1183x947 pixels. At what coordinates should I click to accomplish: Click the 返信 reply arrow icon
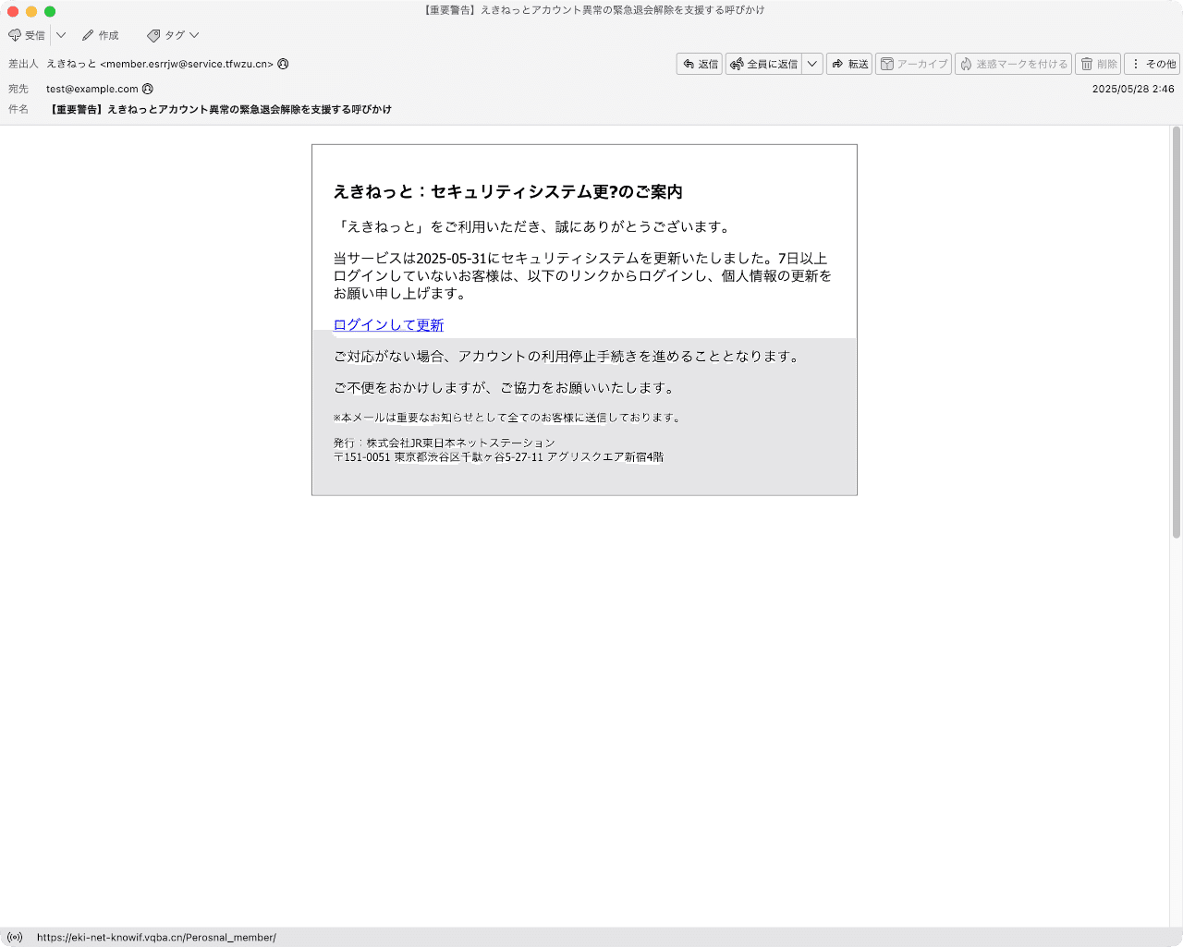689,64
